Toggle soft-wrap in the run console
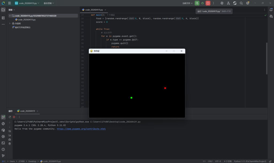274x163 pixels. [x=10, y=131]
